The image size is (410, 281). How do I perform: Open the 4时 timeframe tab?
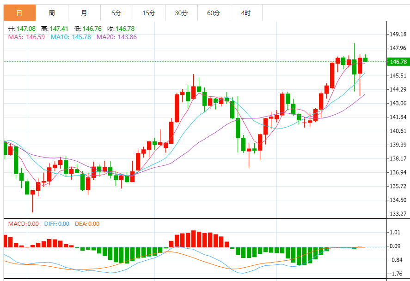click(246, 13)
